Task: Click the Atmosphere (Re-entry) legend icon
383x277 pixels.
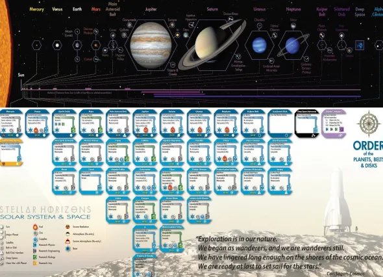Action: pyautogui.click(x=68, y=234)
